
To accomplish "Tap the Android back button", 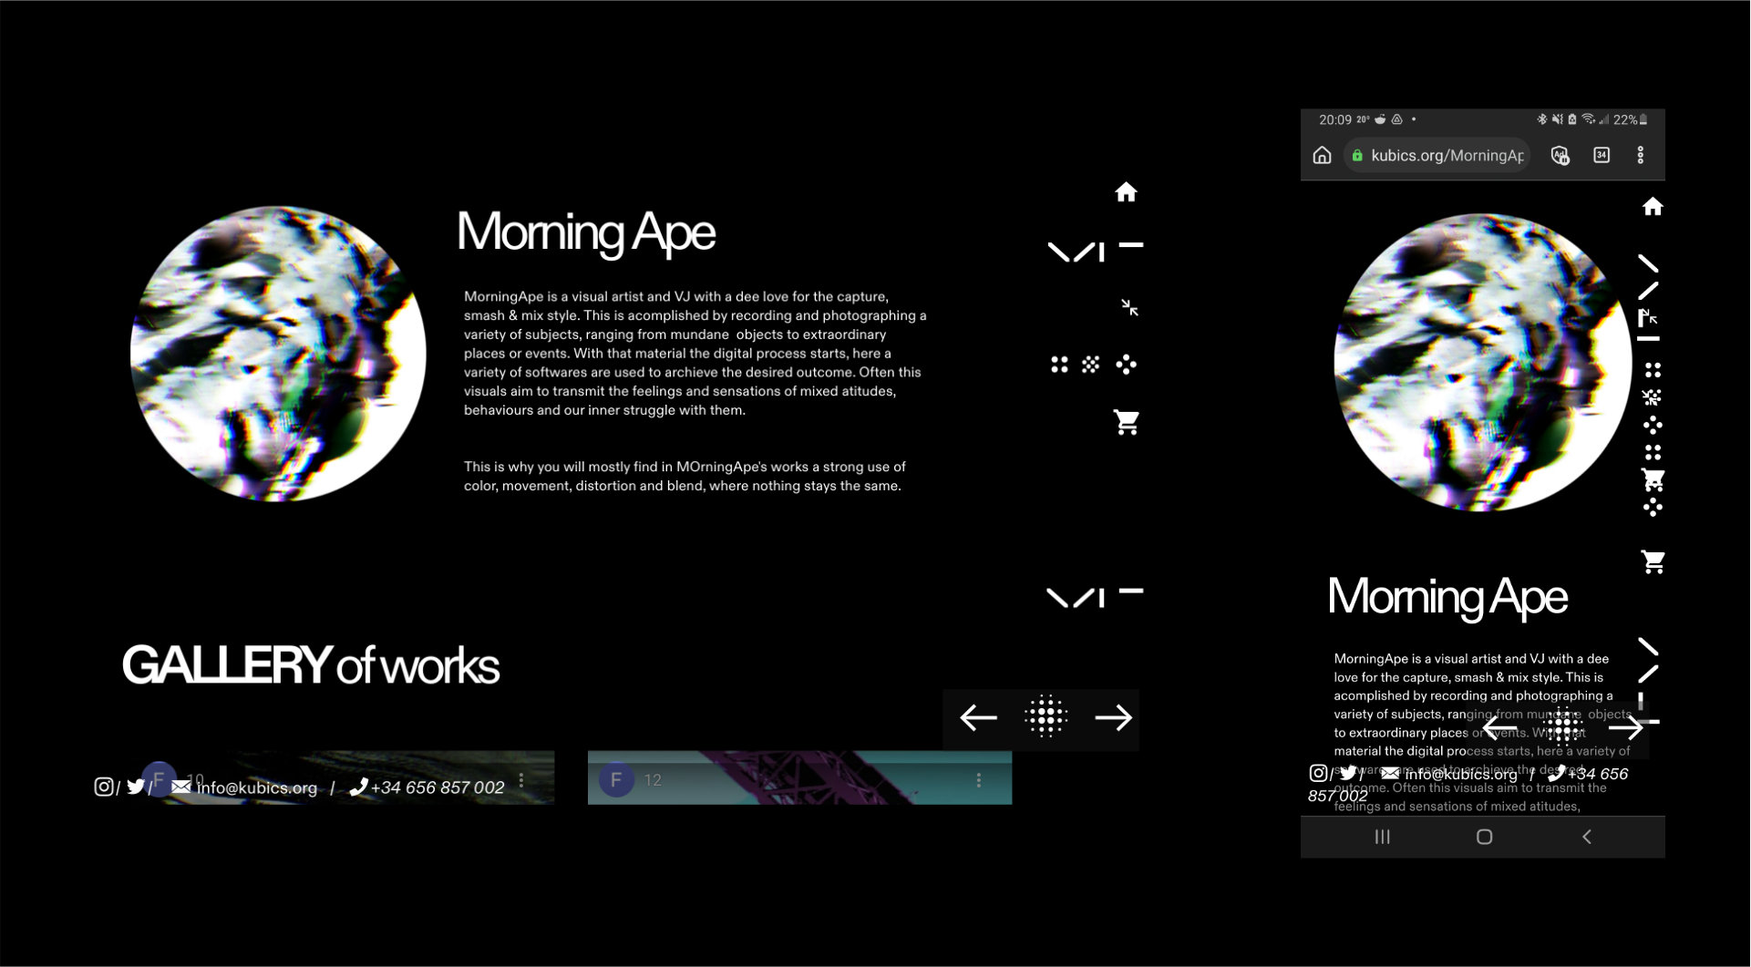I will coord(1587,837).
